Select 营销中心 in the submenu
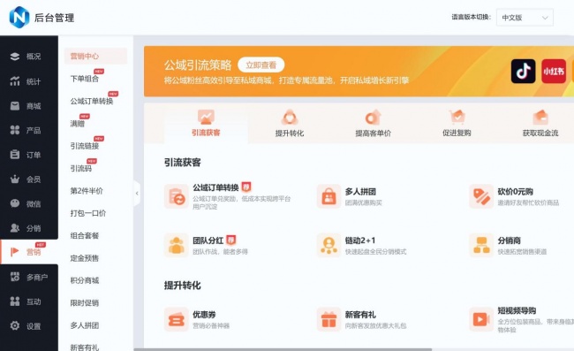This screenshot has height=351, width=574. (x=96, y=56)
